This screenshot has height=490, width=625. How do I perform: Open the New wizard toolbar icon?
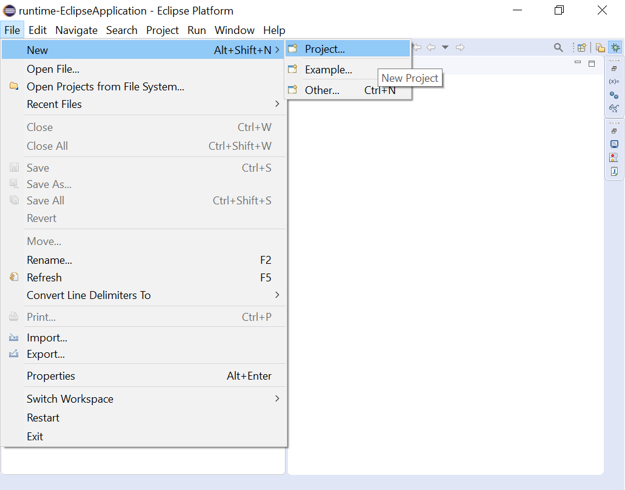pyautogui.click(x=581, y=47)
